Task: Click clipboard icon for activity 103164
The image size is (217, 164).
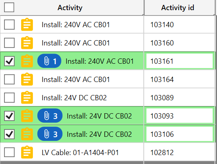Action: click(27, 79)
